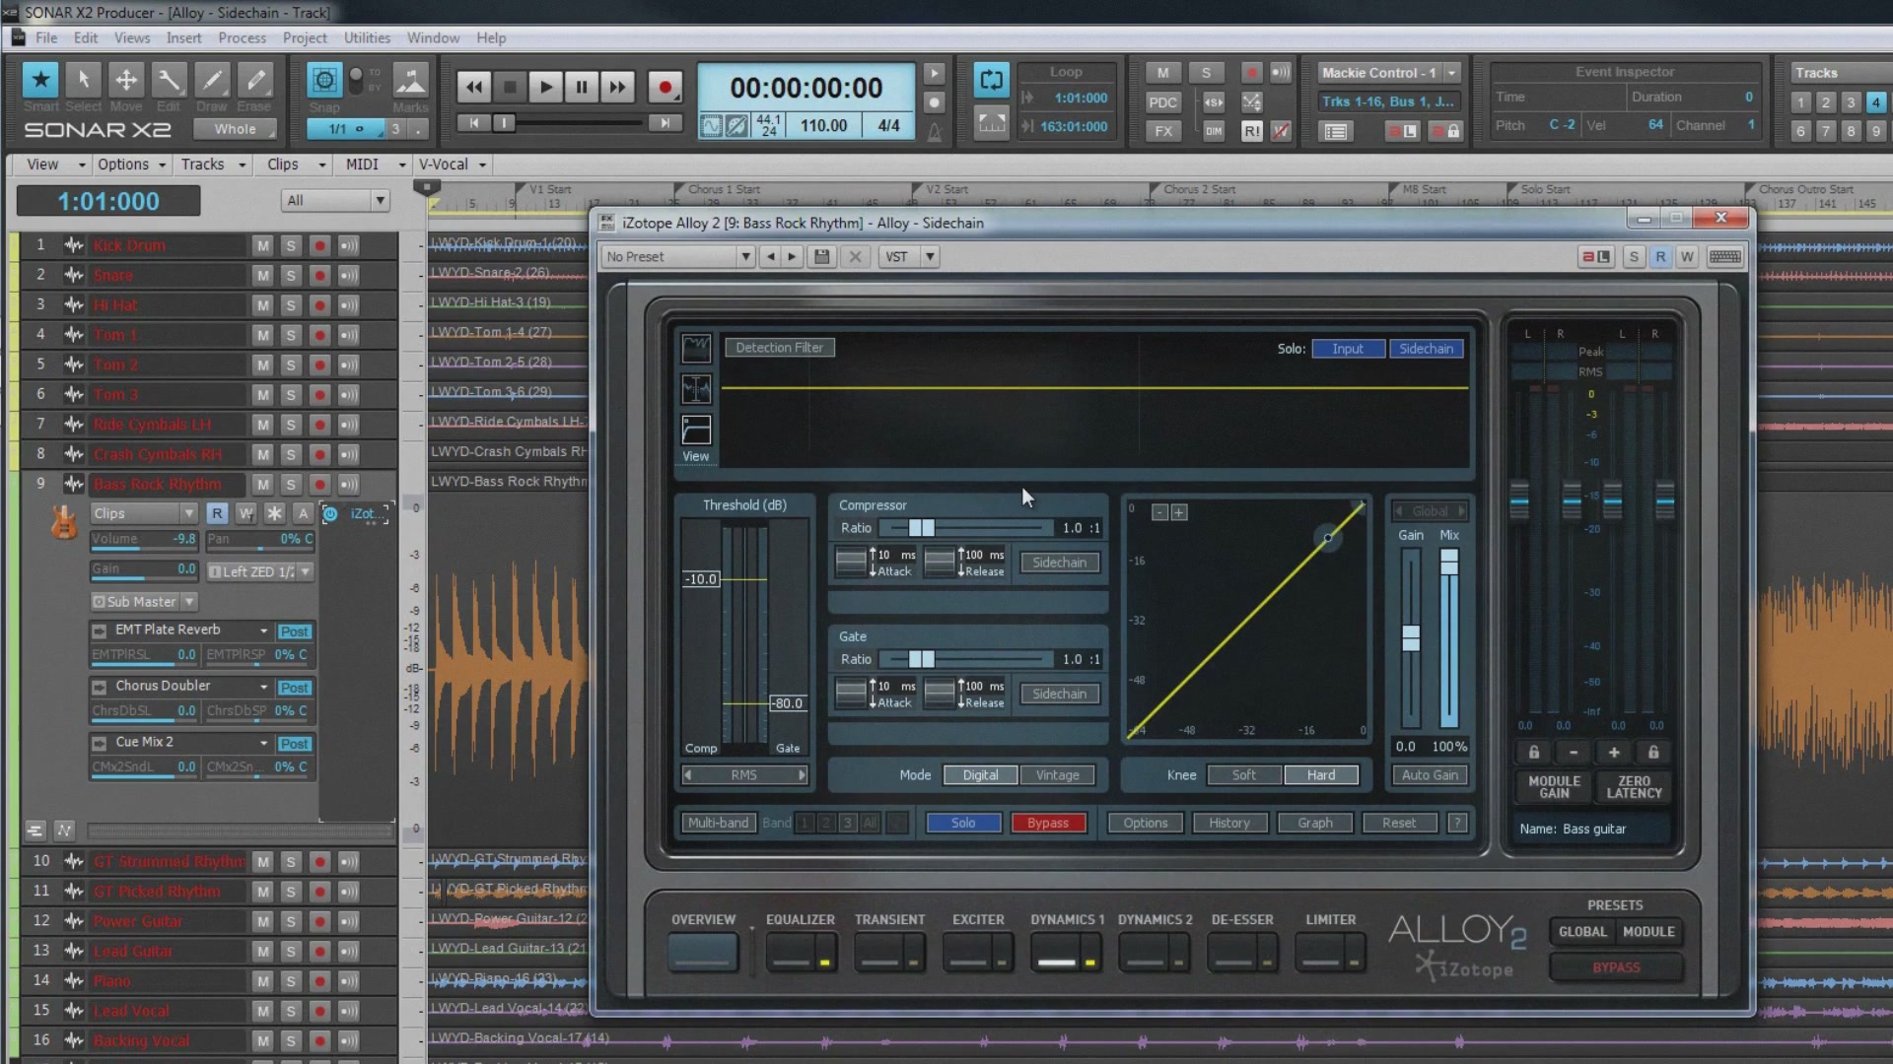Image resolution: width=1893 pixels, height=1064 pixels.
Task: Fast forward the transport
Action: (617, 88)
